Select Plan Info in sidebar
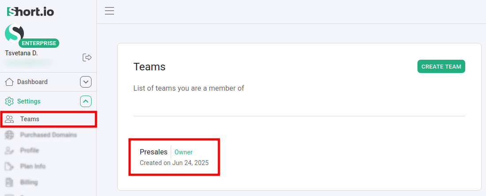This screenshot has width=486, height=196. pyautogui.click(x=33, y=166)
